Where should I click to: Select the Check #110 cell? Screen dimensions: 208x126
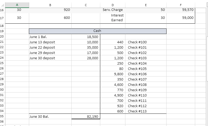coord(146,95)
